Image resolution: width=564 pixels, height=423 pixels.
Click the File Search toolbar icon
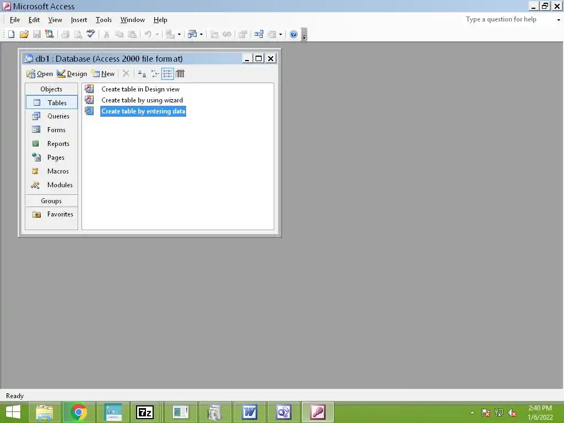(49, 34)
